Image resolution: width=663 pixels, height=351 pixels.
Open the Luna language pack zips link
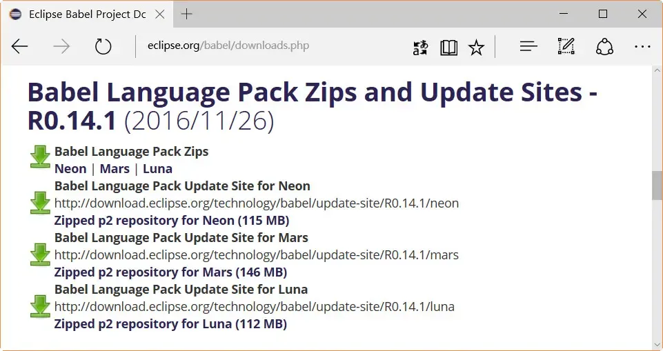point(157,169)
